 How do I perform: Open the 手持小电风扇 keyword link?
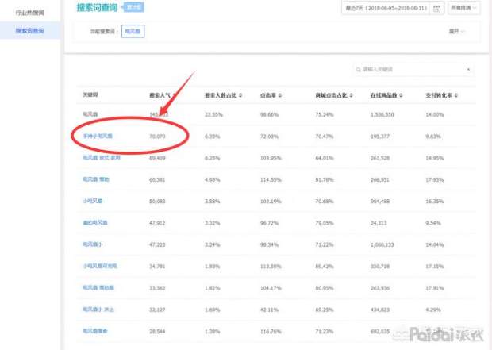pos(98,136)
